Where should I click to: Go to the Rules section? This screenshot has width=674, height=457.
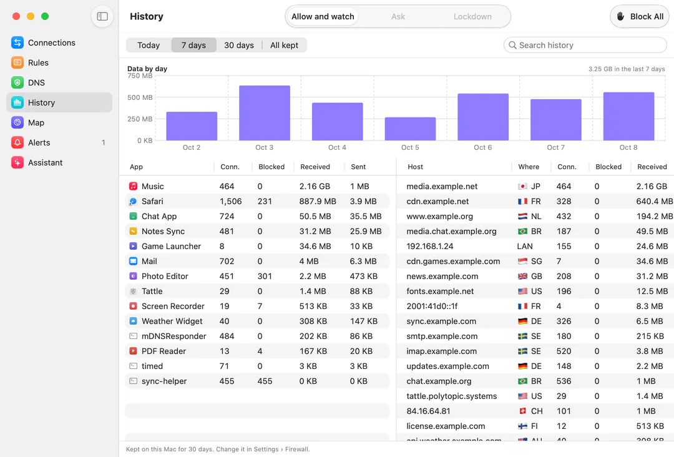pyautogui.click(x=59, y=62)
